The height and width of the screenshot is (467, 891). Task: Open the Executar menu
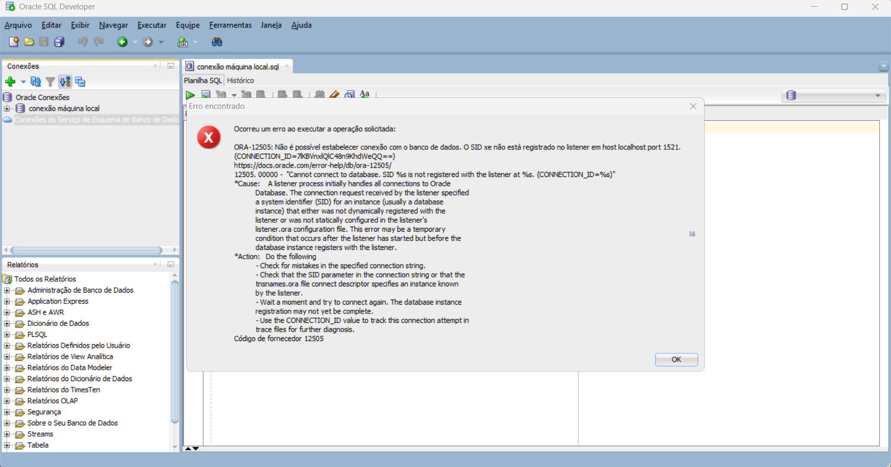point(152,25)
